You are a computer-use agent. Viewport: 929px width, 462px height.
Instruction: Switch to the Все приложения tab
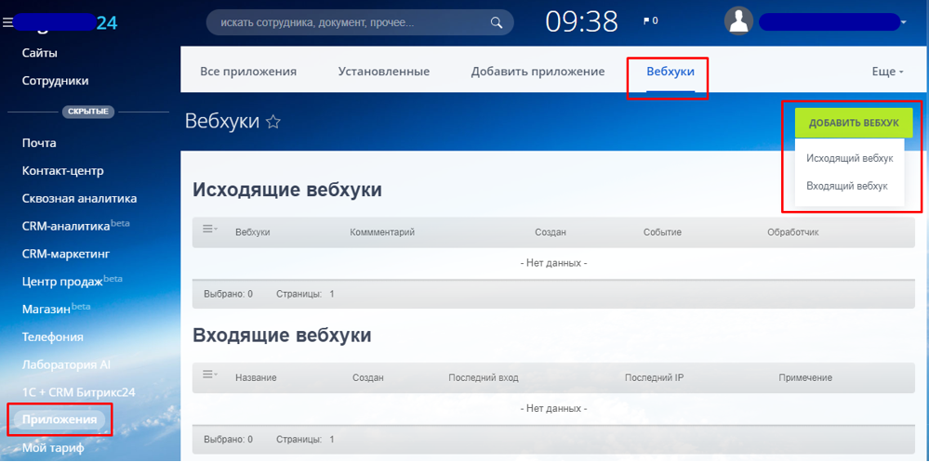(x=248, y=72)
